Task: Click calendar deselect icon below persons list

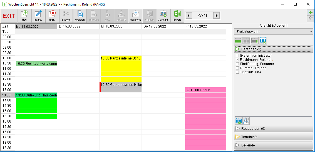Action: pyautogui.click(x=238, y=121)
